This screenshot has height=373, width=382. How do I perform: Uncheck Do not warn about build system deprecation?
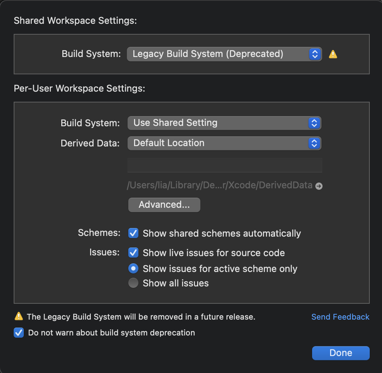[18, 333]
